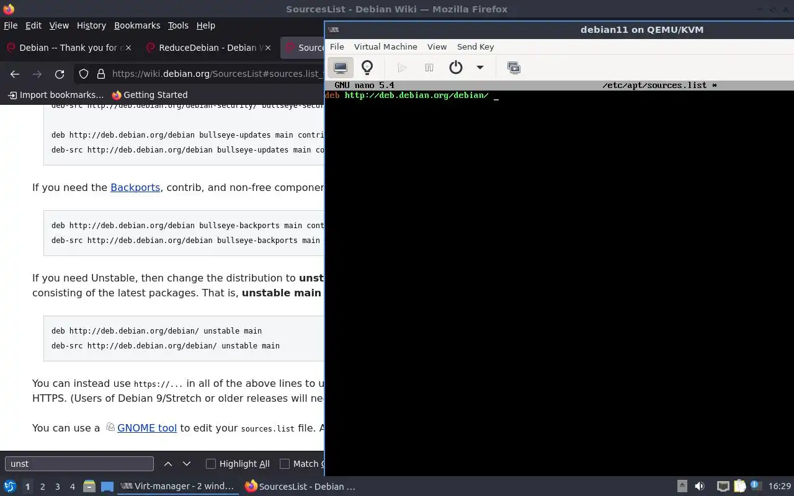Screen dimensions: 794x496
Task: Click the Firefox forward arrow
Action: [x=37, y=74]
